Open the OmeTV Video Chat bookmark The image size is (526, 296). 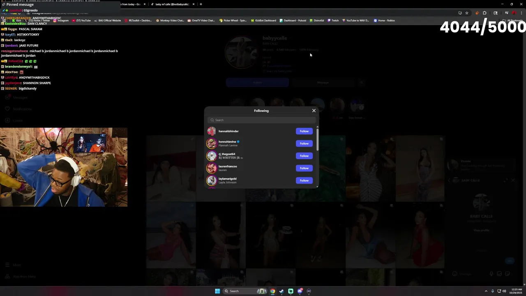[x=202, y=20]
